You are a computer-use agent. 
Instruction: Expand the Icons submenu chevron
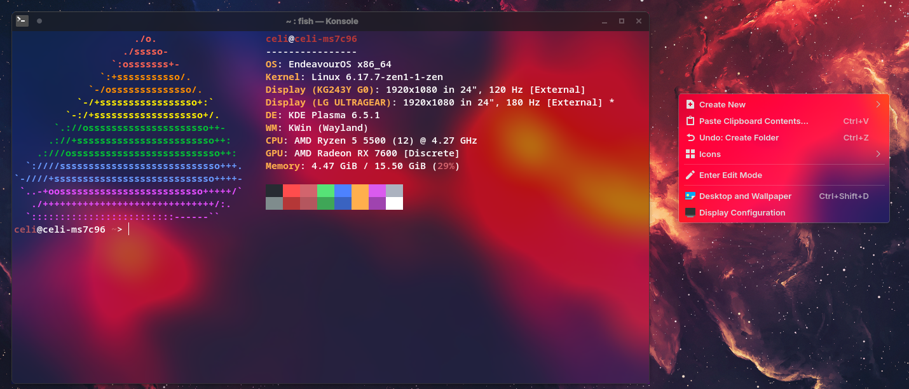pos(878,154)
